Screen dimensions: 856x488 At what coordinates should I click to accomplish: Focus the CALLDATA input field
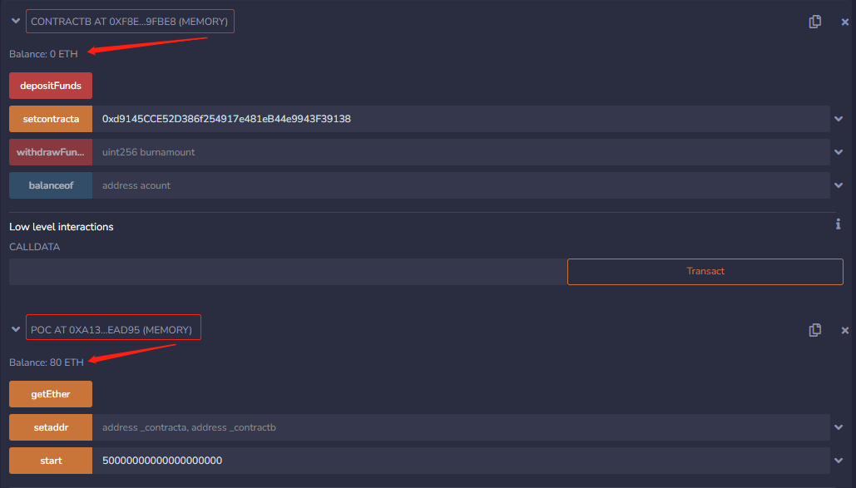click(287, 271)
